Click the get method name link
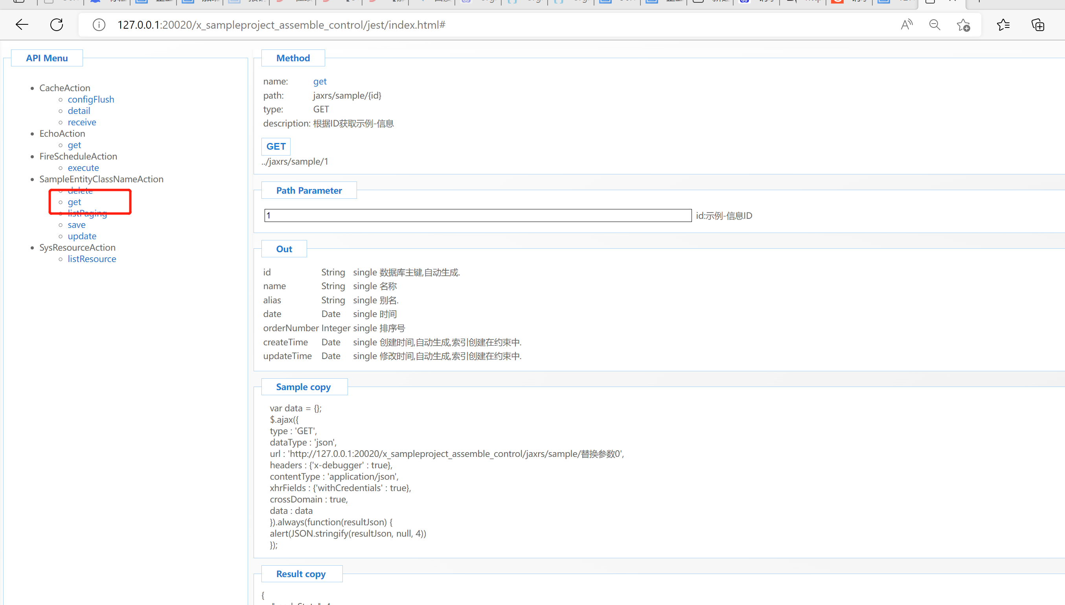Viewport: 1065px width, 605px height. coord(320,81)
